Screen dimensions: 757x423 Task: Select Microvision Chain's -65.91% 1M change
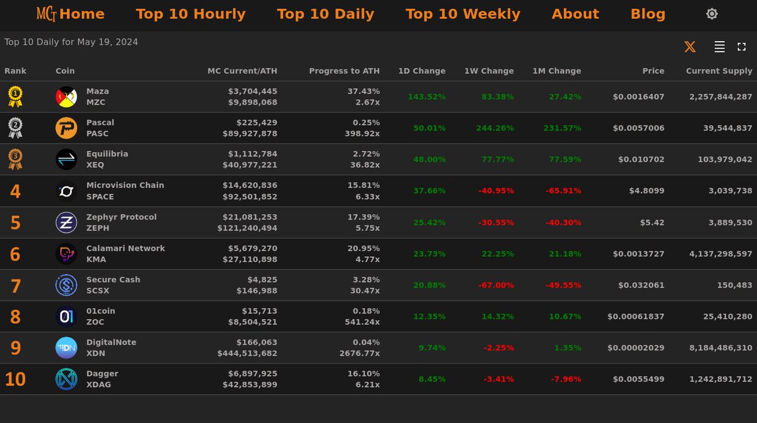tap(563, 191)
